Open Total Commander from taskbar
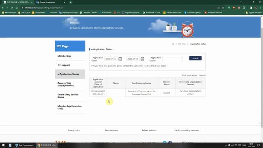Viewport: 263px width, 148px height. tap(25, 145)
